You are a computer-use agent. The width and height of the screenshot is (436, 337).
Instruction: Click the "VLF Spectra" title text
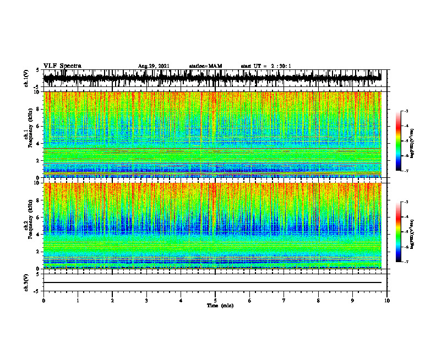(62, 66)
